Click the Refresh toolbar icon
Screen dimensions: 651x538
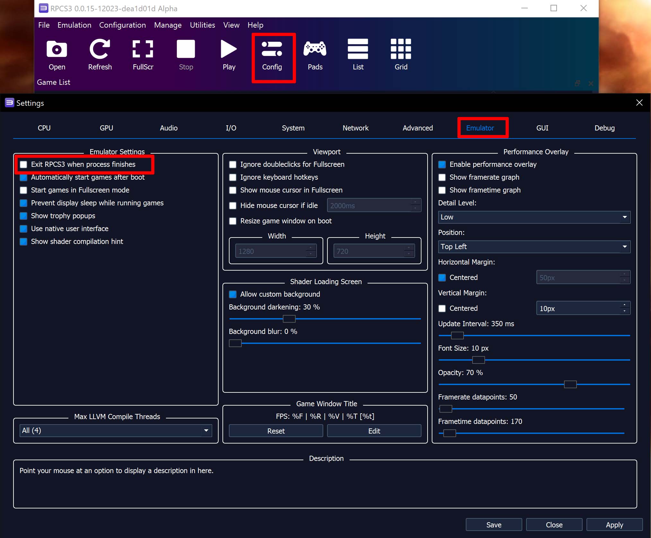click(x=100, y=49)
